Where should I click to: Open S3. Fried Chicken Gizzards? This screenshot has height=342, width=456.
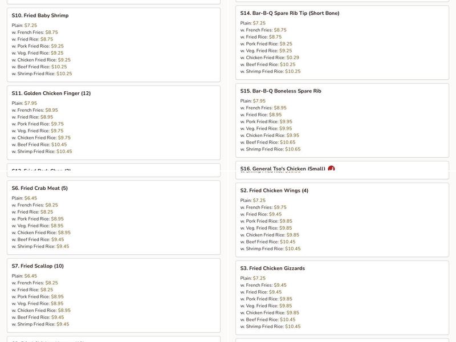click(x=342, y=298)
